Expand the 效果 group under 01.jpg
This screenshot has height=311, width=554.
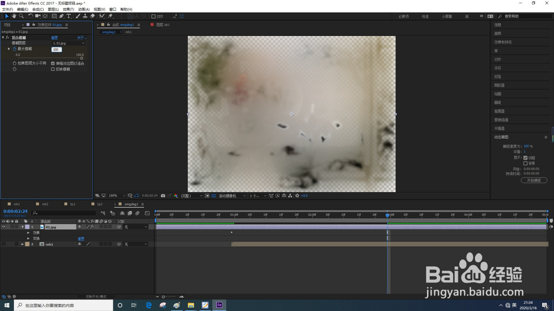click(28, 233)
